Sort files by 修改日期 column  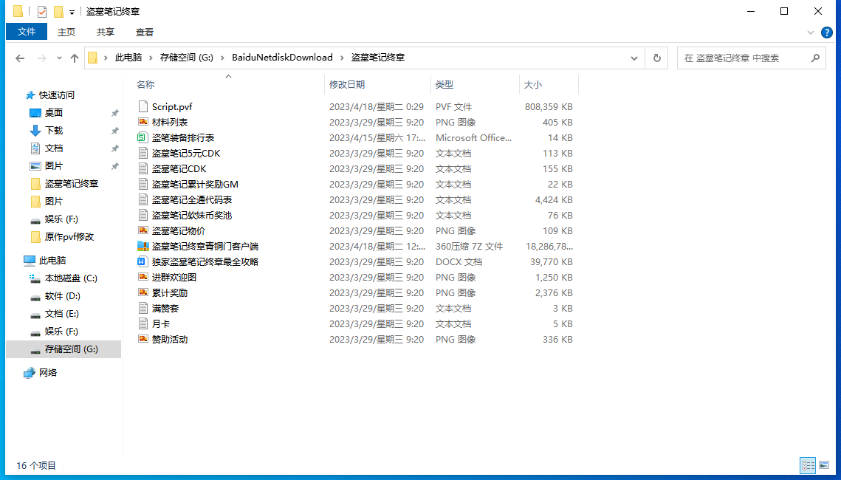click(x=347, y=85)
